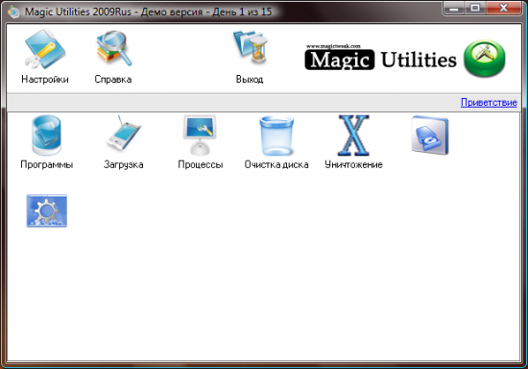Open the Программы uninstaller icon
This screenshot has height=369, width=528.
(46, 135)
